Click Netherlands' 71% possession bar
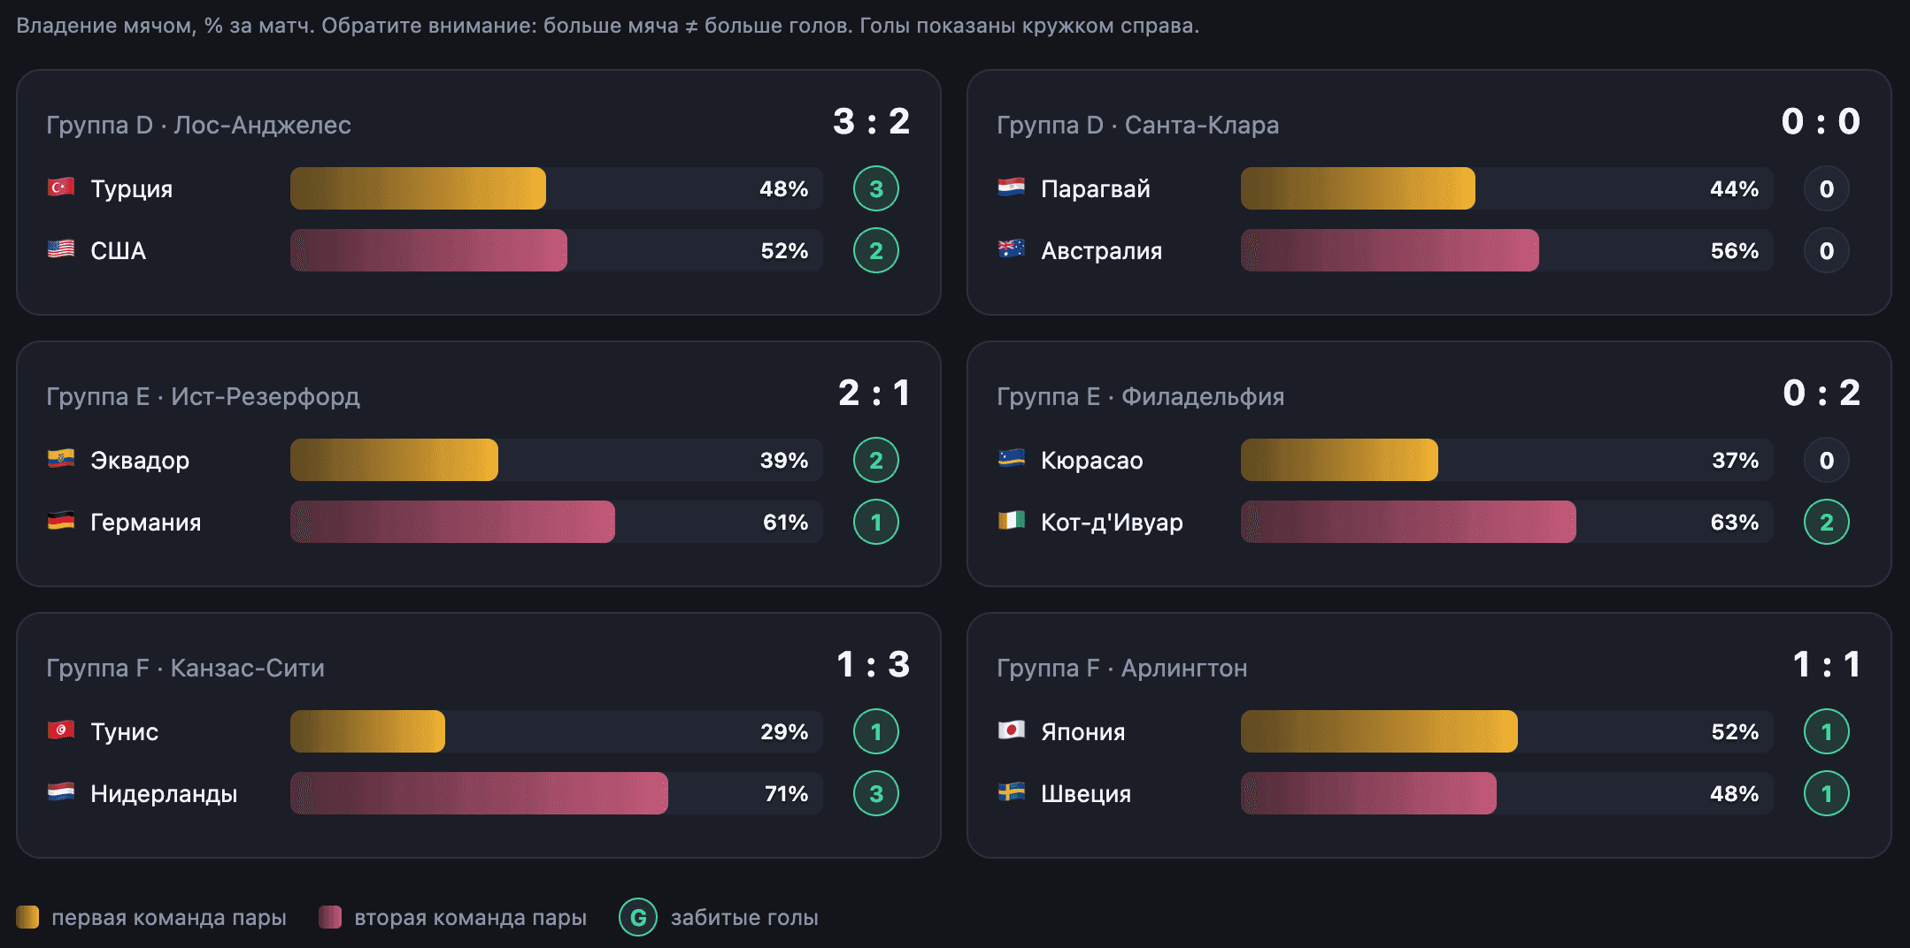The height and width of the screenshot is (948, 1910). [x=557, y=793]
